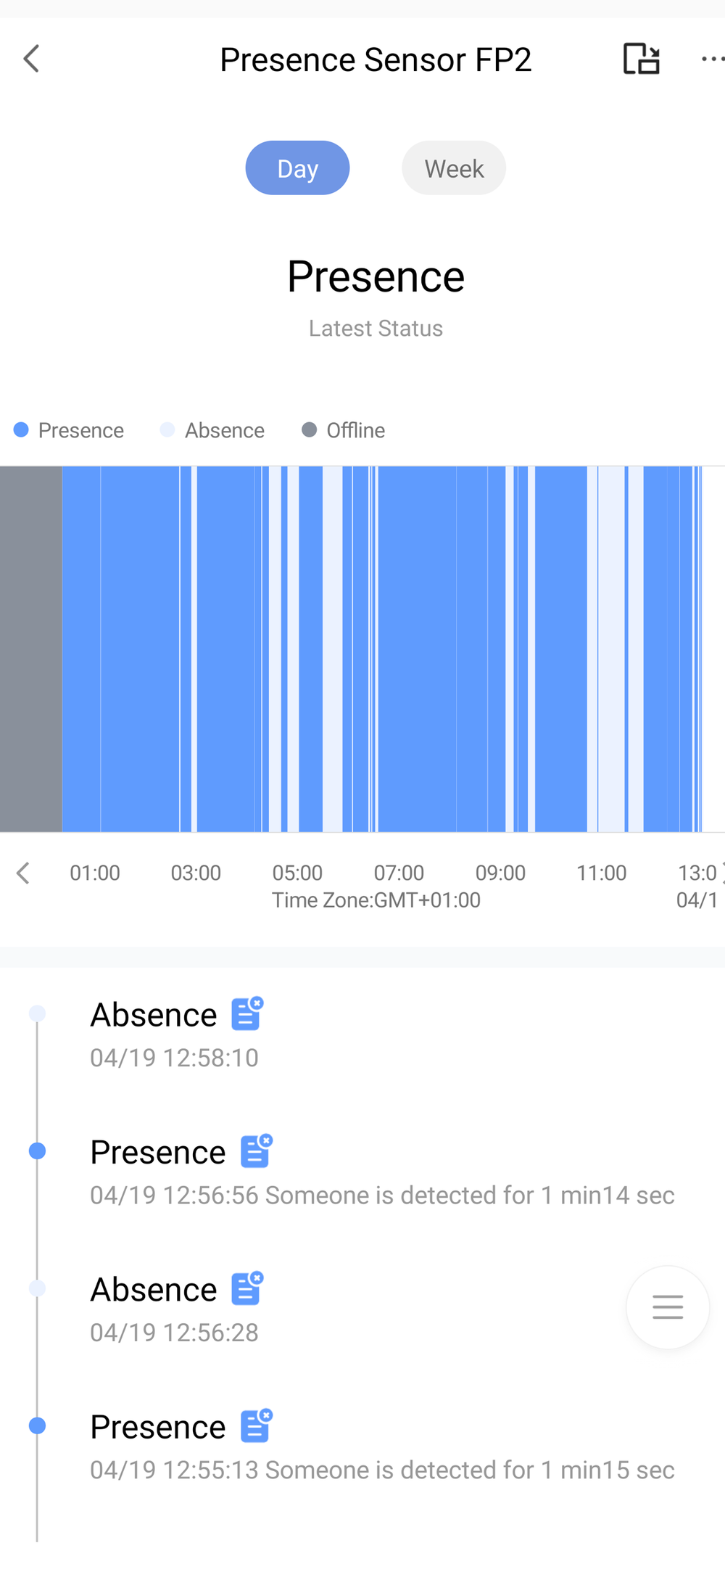Open the three-dot more options menu
Image resolution: width=725 pixels, height=1572 pixels.
pos(712,59)
